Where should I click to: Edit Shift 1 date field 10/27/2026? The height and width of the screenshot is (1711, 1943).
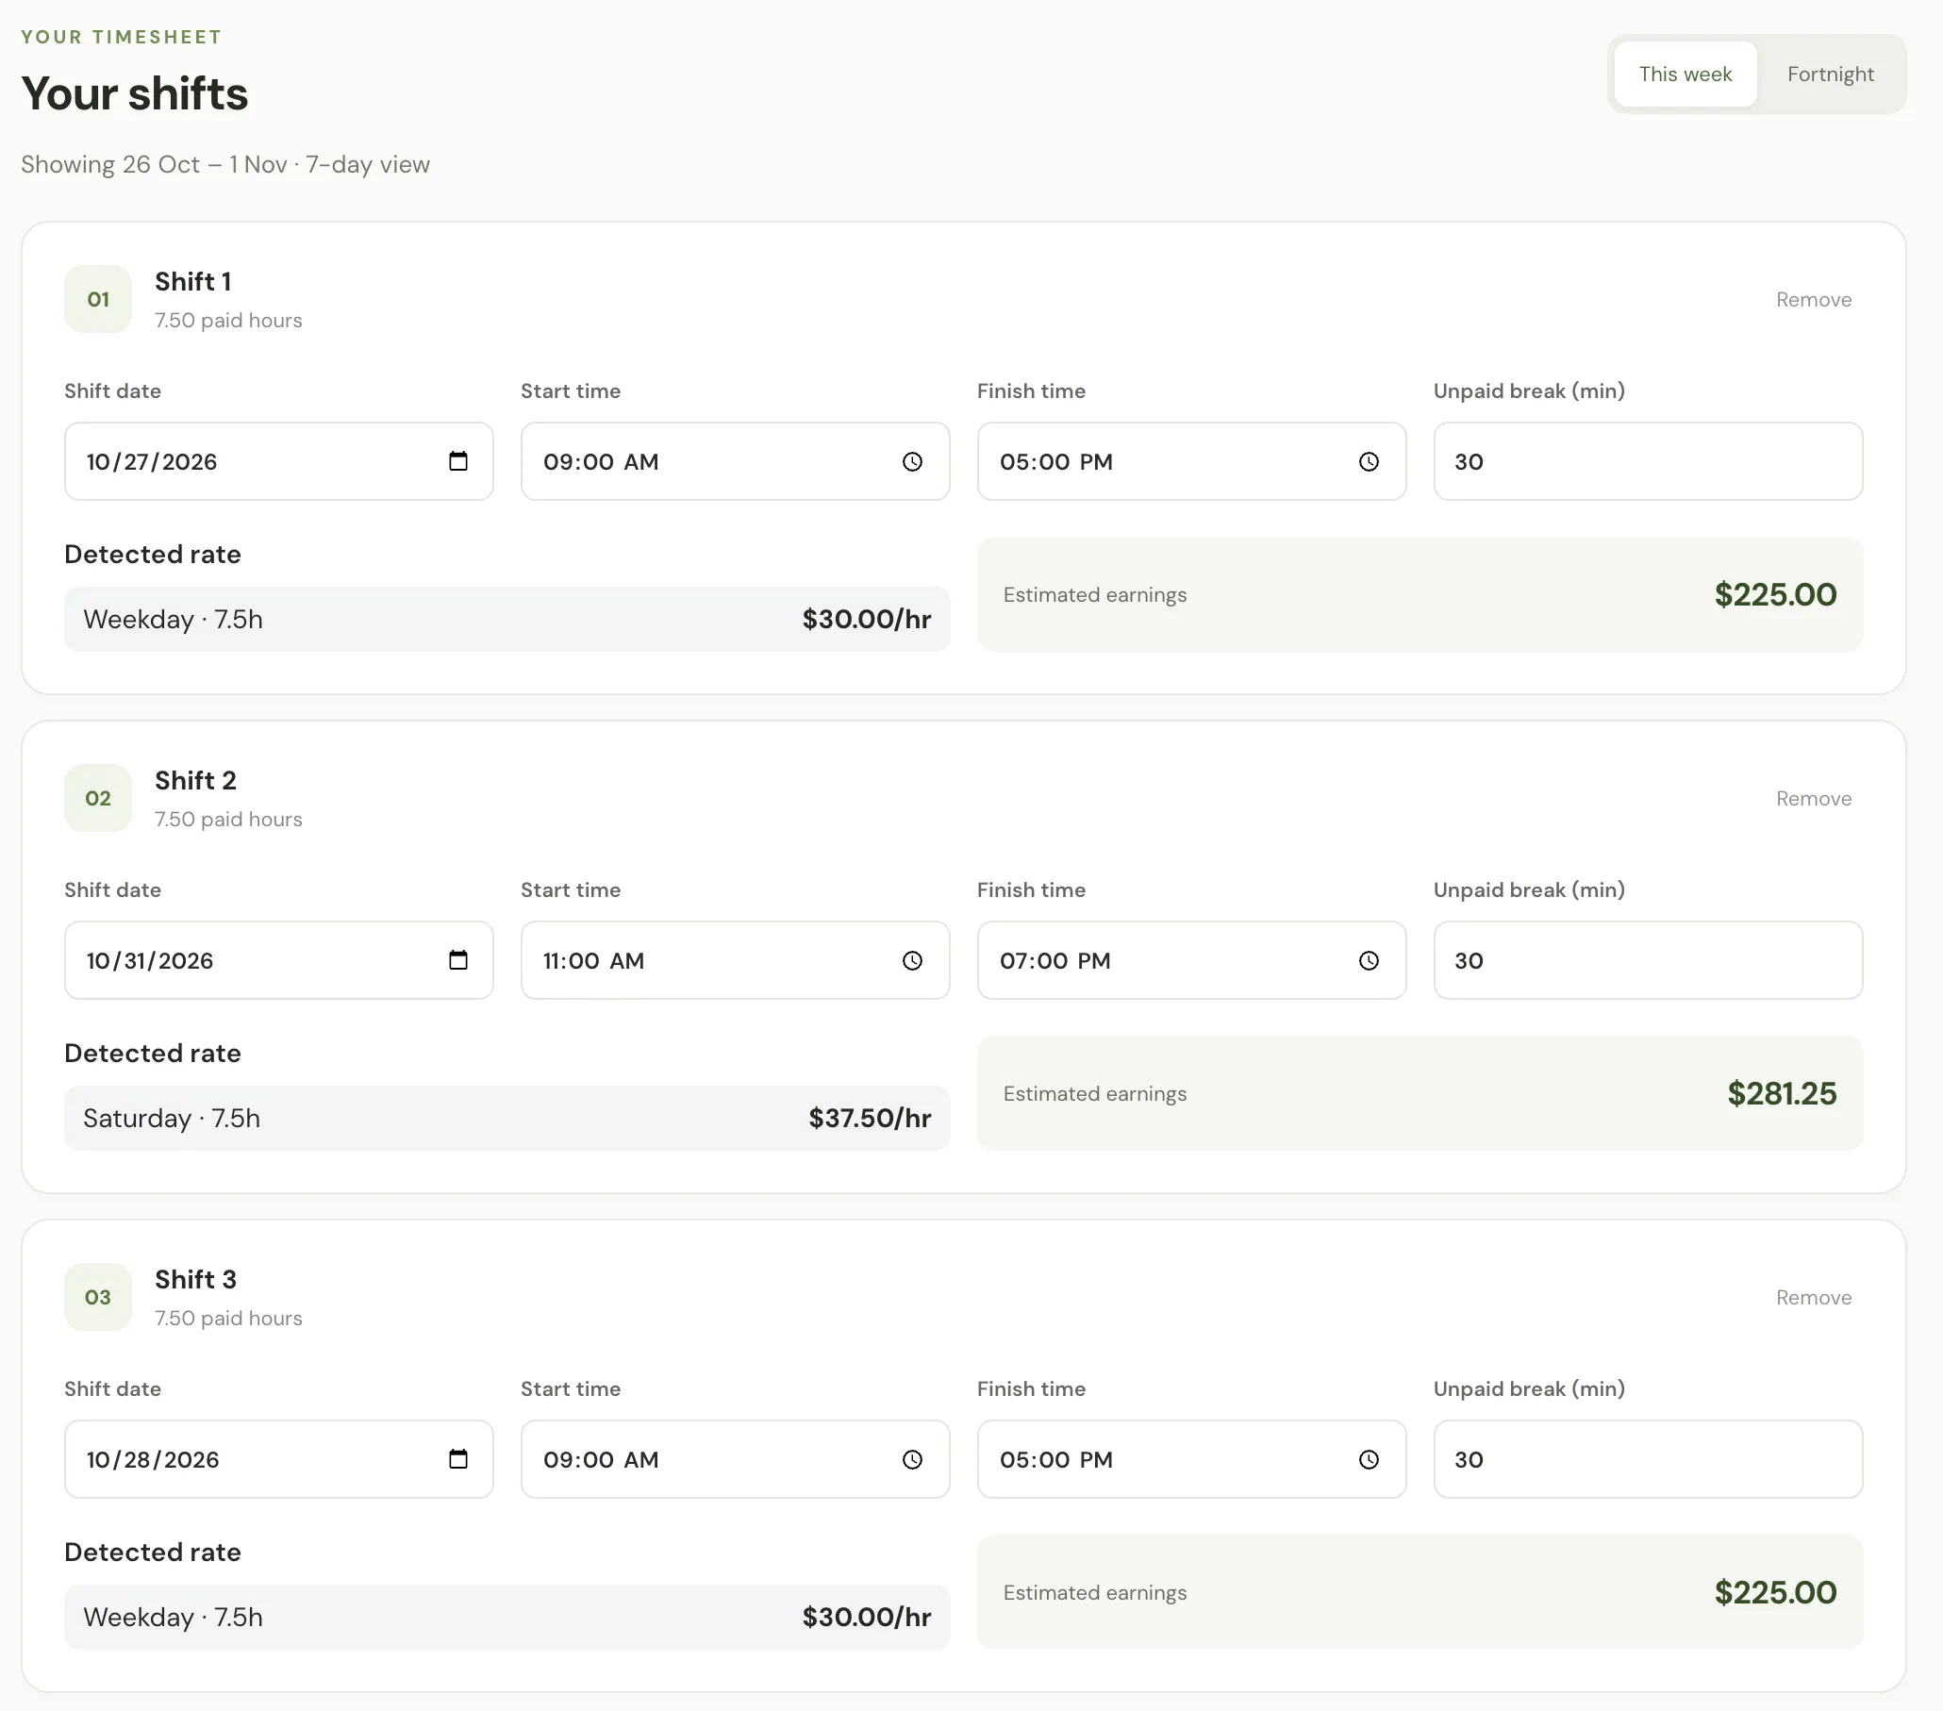click(278, 461)
